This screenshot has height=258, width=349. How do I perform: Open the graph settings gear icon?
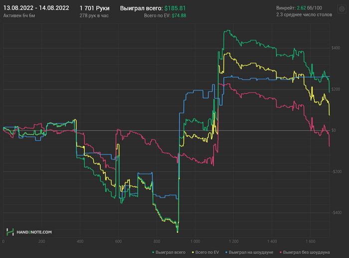pyautogui.click(x=342, y=9)
